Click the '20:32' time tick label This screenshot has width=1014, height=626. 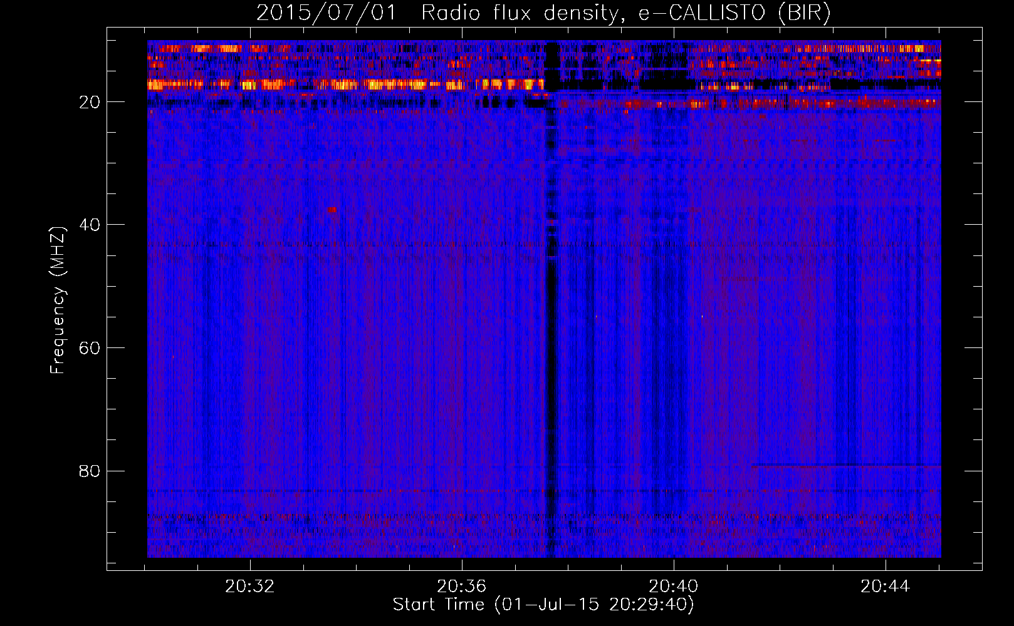250,587
